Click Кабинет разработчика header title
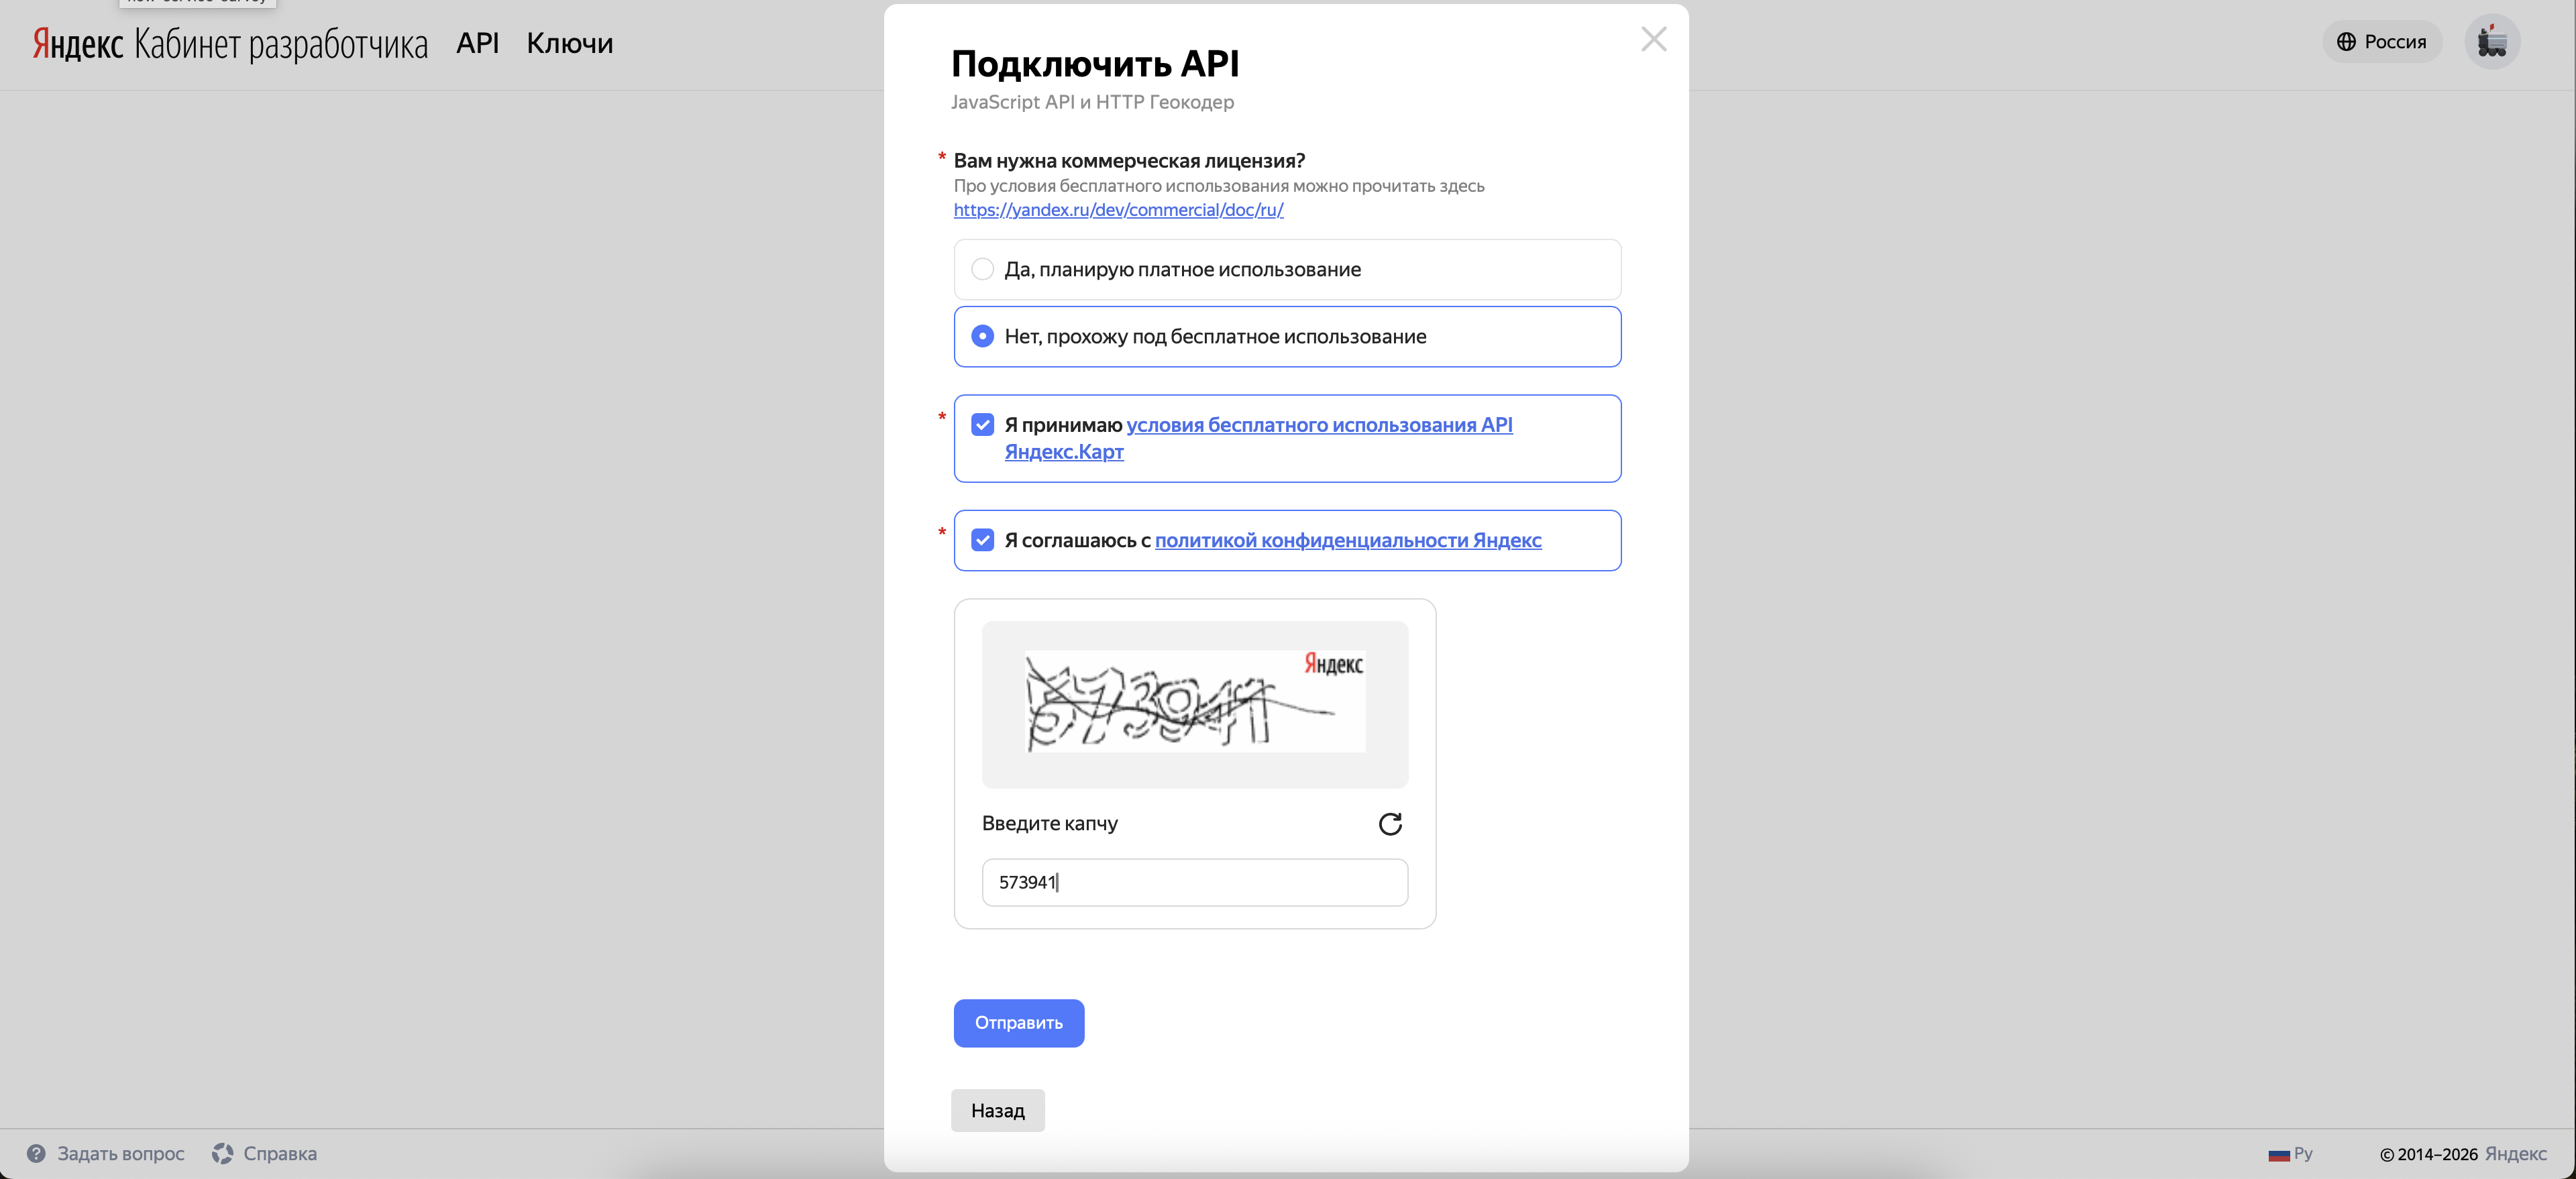 (281, 44)
